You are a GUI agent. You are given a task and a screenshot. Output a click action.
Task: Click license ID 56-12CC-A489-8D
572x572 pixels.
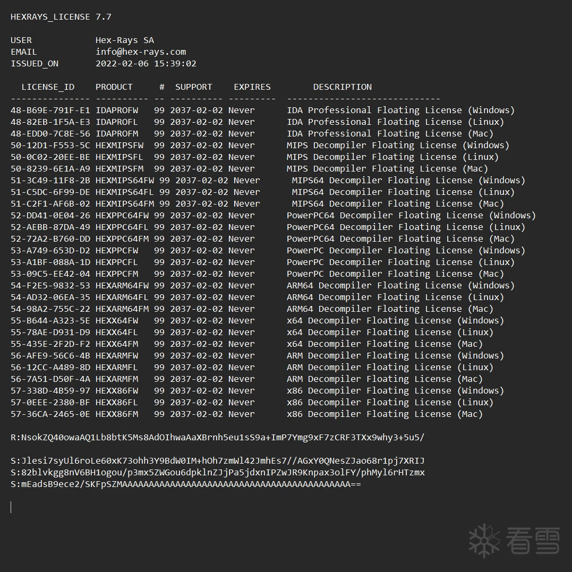[50, 367]
